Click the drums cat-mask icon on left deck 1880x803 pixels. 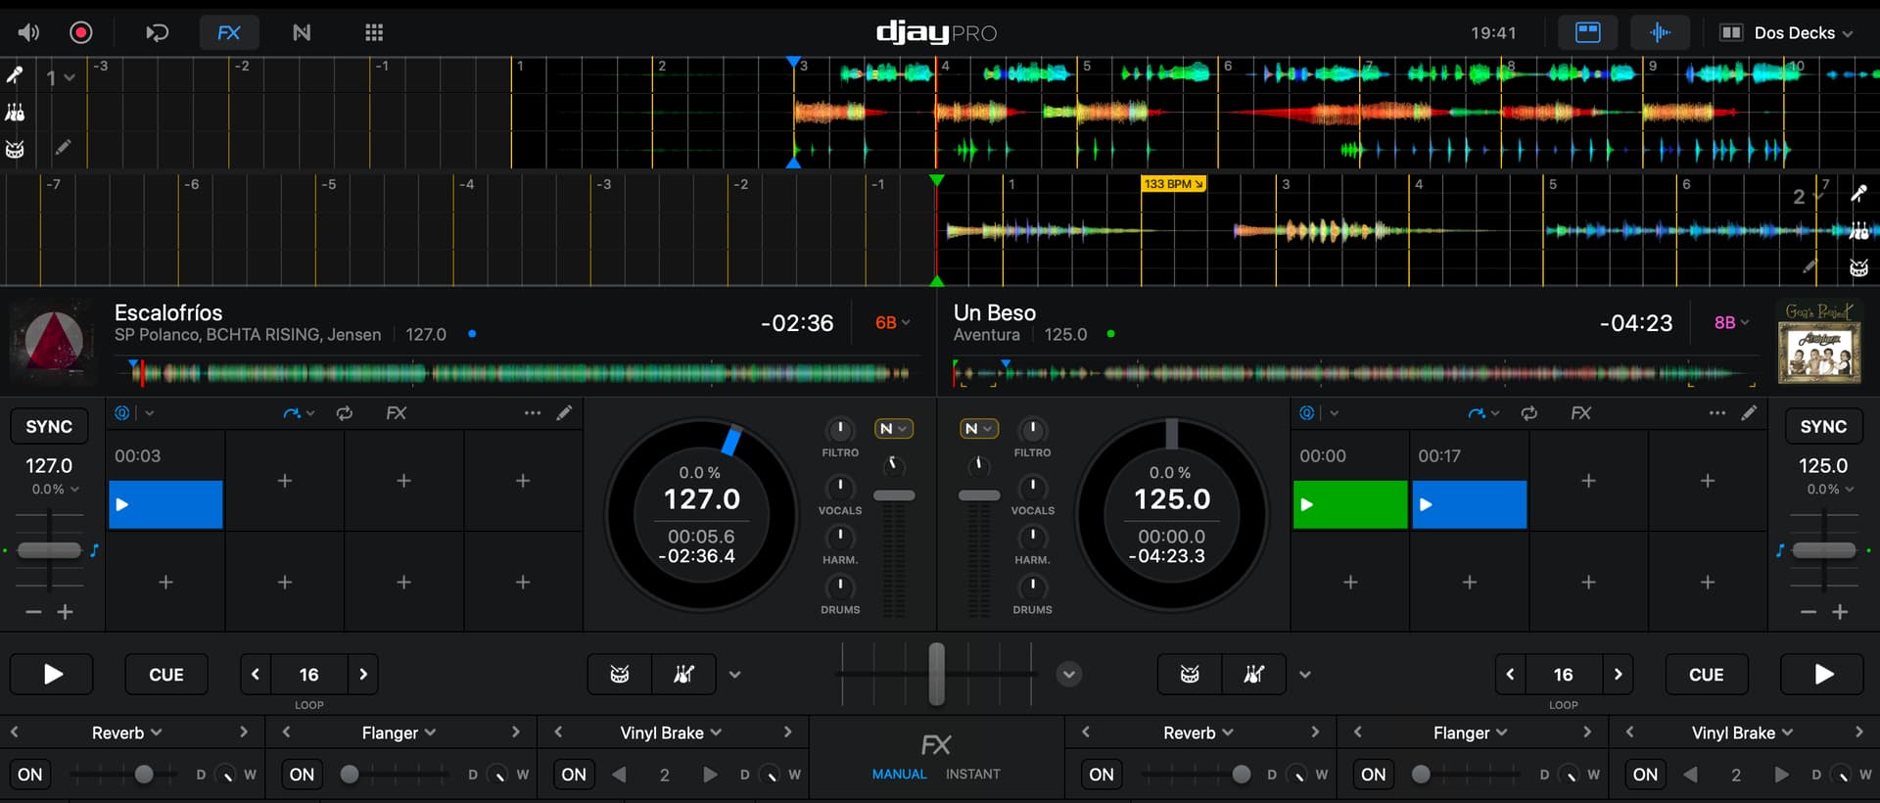point(620,674)
